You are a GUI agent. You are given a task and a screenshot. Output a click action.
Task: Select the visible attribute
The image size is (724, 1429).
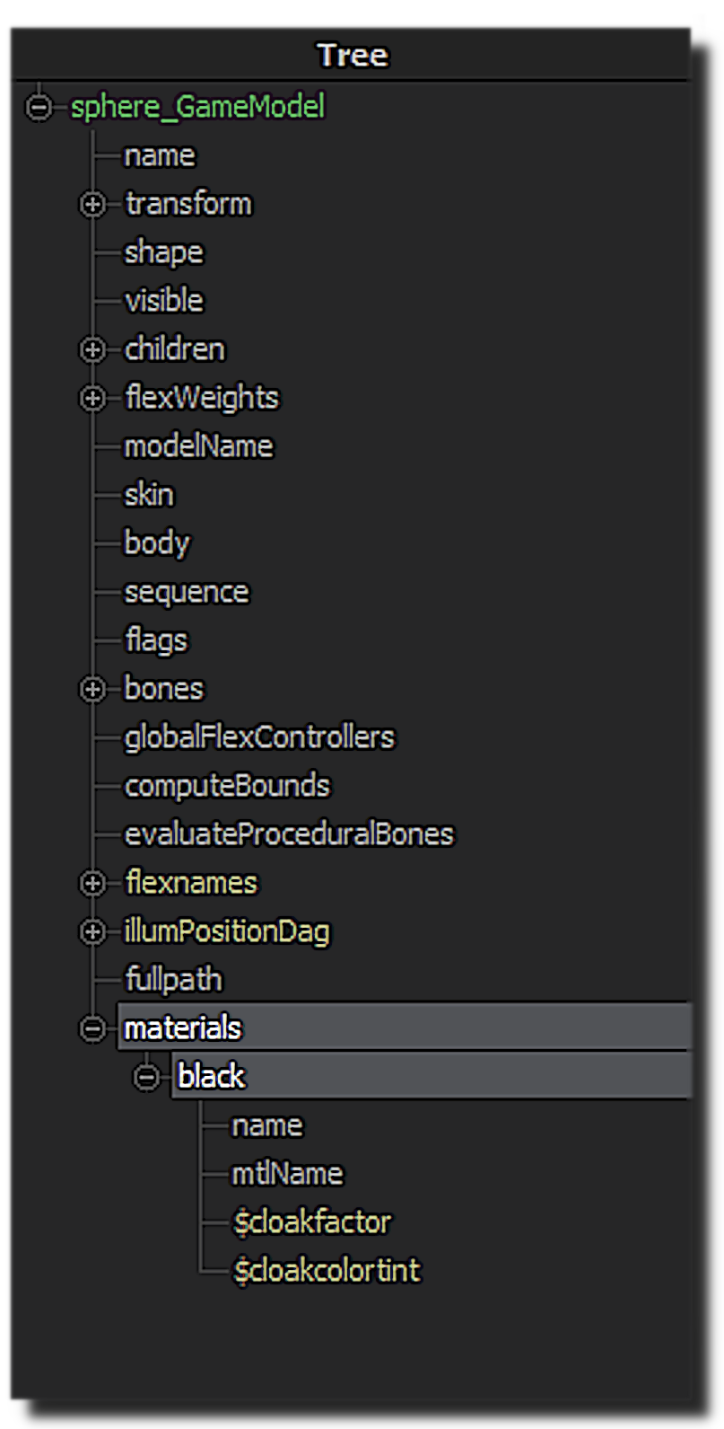click(164, 301)
